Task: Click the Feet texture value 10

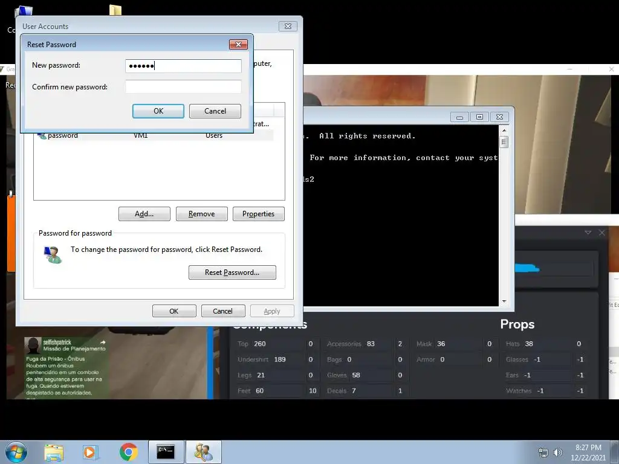Action: pyautogui.click(x=313, y=391)
